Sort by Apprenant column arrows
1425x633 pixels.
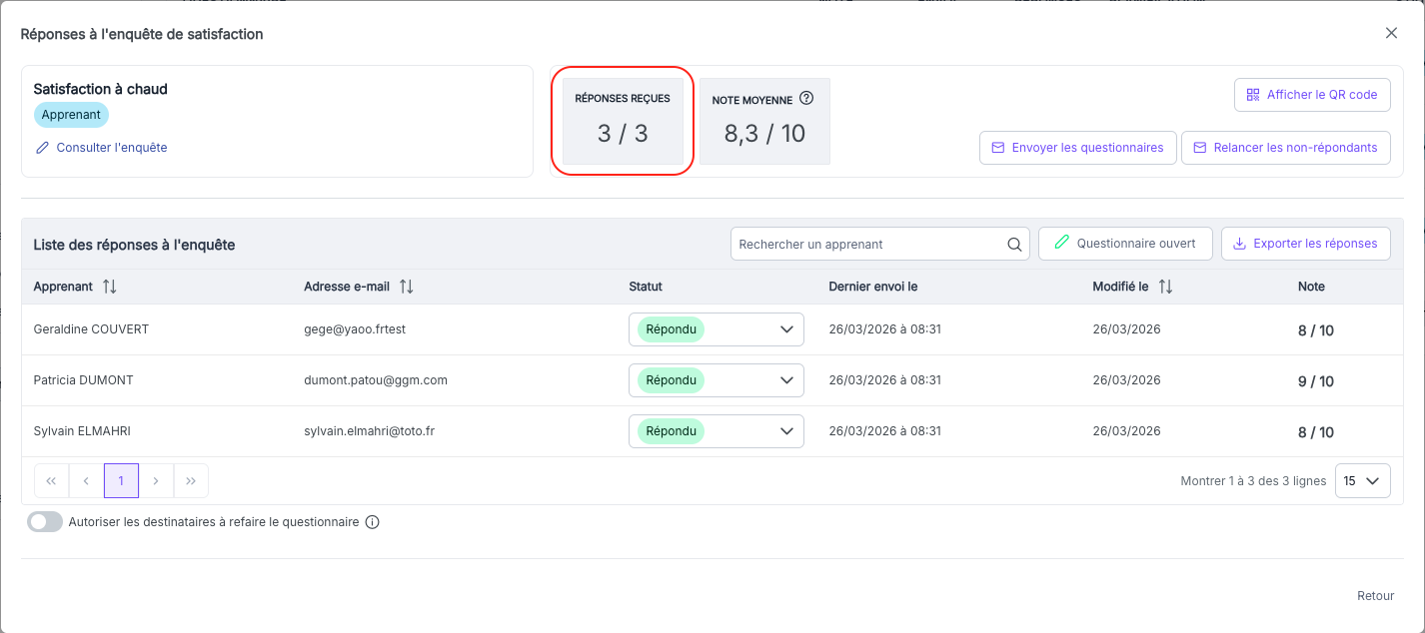pos(110,287)
